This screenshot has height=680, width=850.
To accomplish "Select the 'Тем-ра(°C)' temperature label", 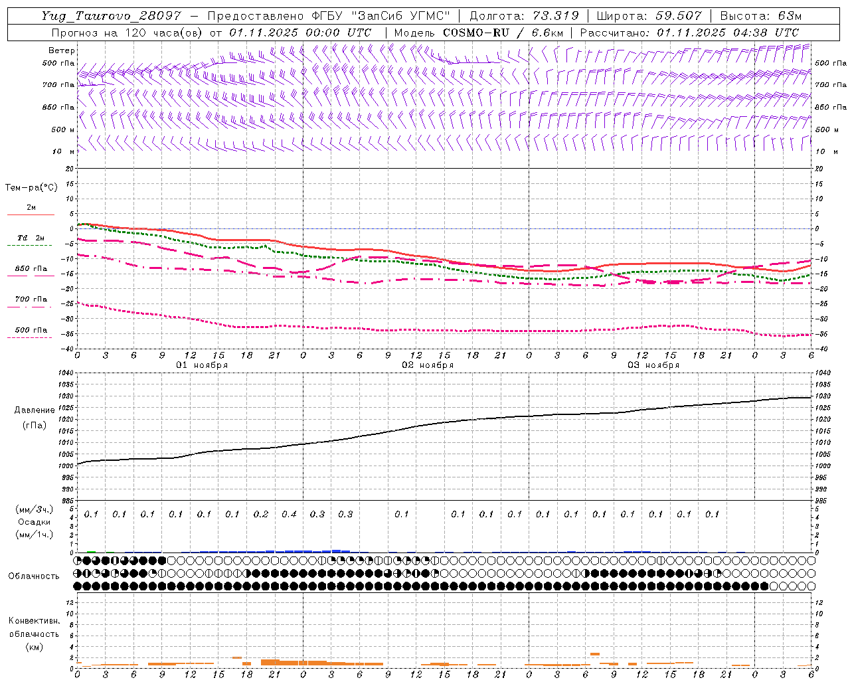I will pos(31,188).
